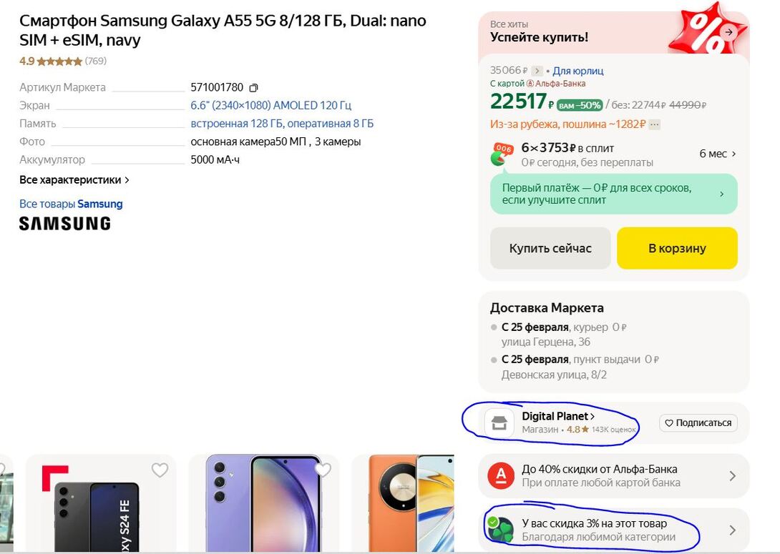Click the Samsung brand logo
Image resolution: width=780 pixels, height=554 pixels.
[x=64, y=224]
